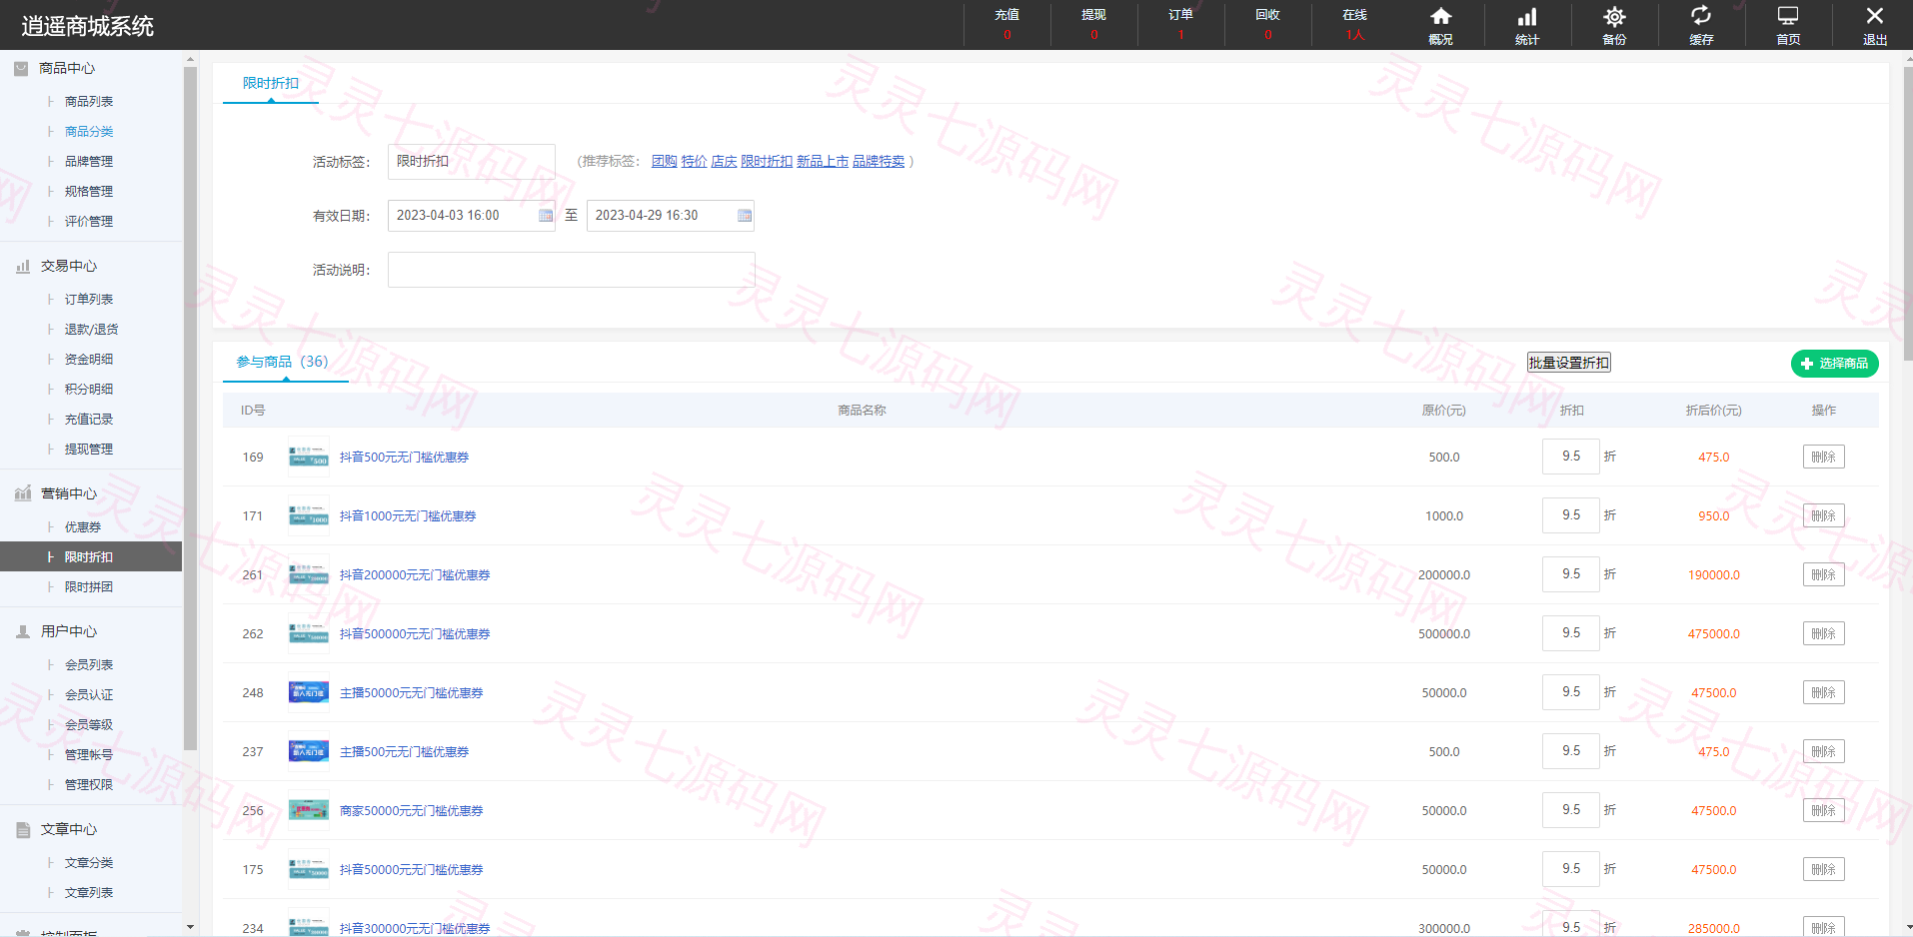1913x937 pixels.
Task: Open the 概况 overview home icon
Action: (x=1440, y=25)
